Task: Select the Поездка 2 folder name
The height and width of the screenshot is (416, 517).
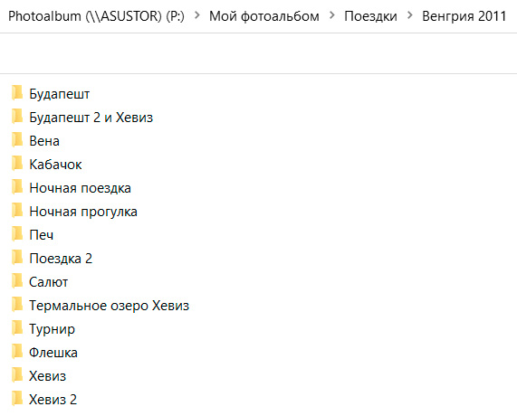Action: click(x=61, y=259)
